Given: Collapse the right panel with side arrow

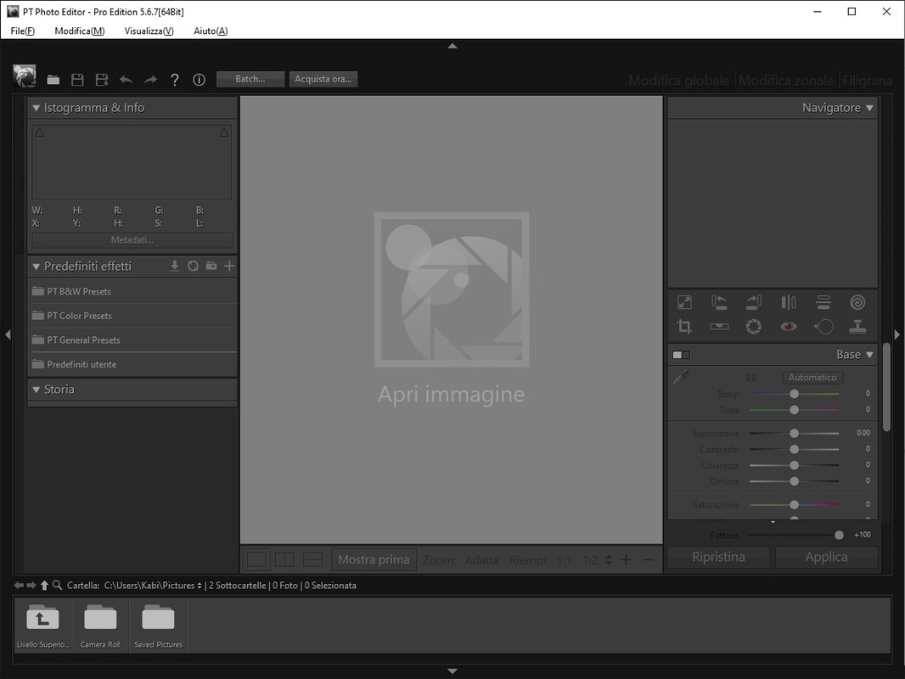Looking at the screenshot, I should tap(897, 334).
